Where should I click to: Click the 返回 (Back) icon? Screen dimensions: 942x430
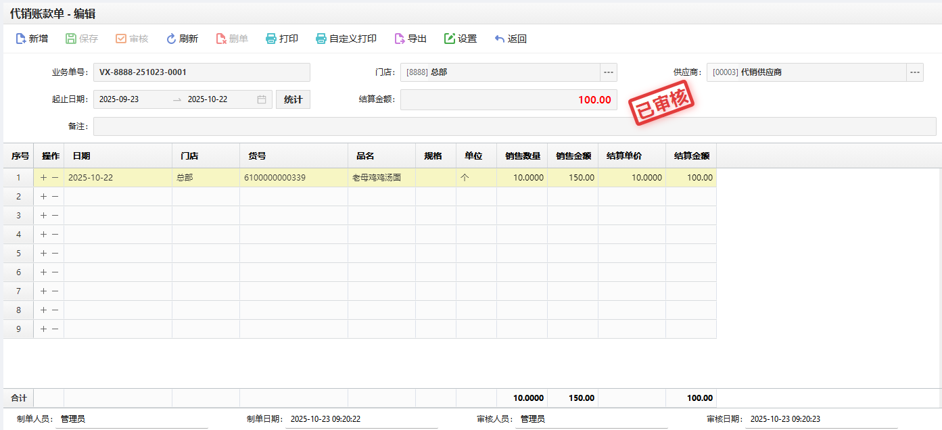(500, 39)
